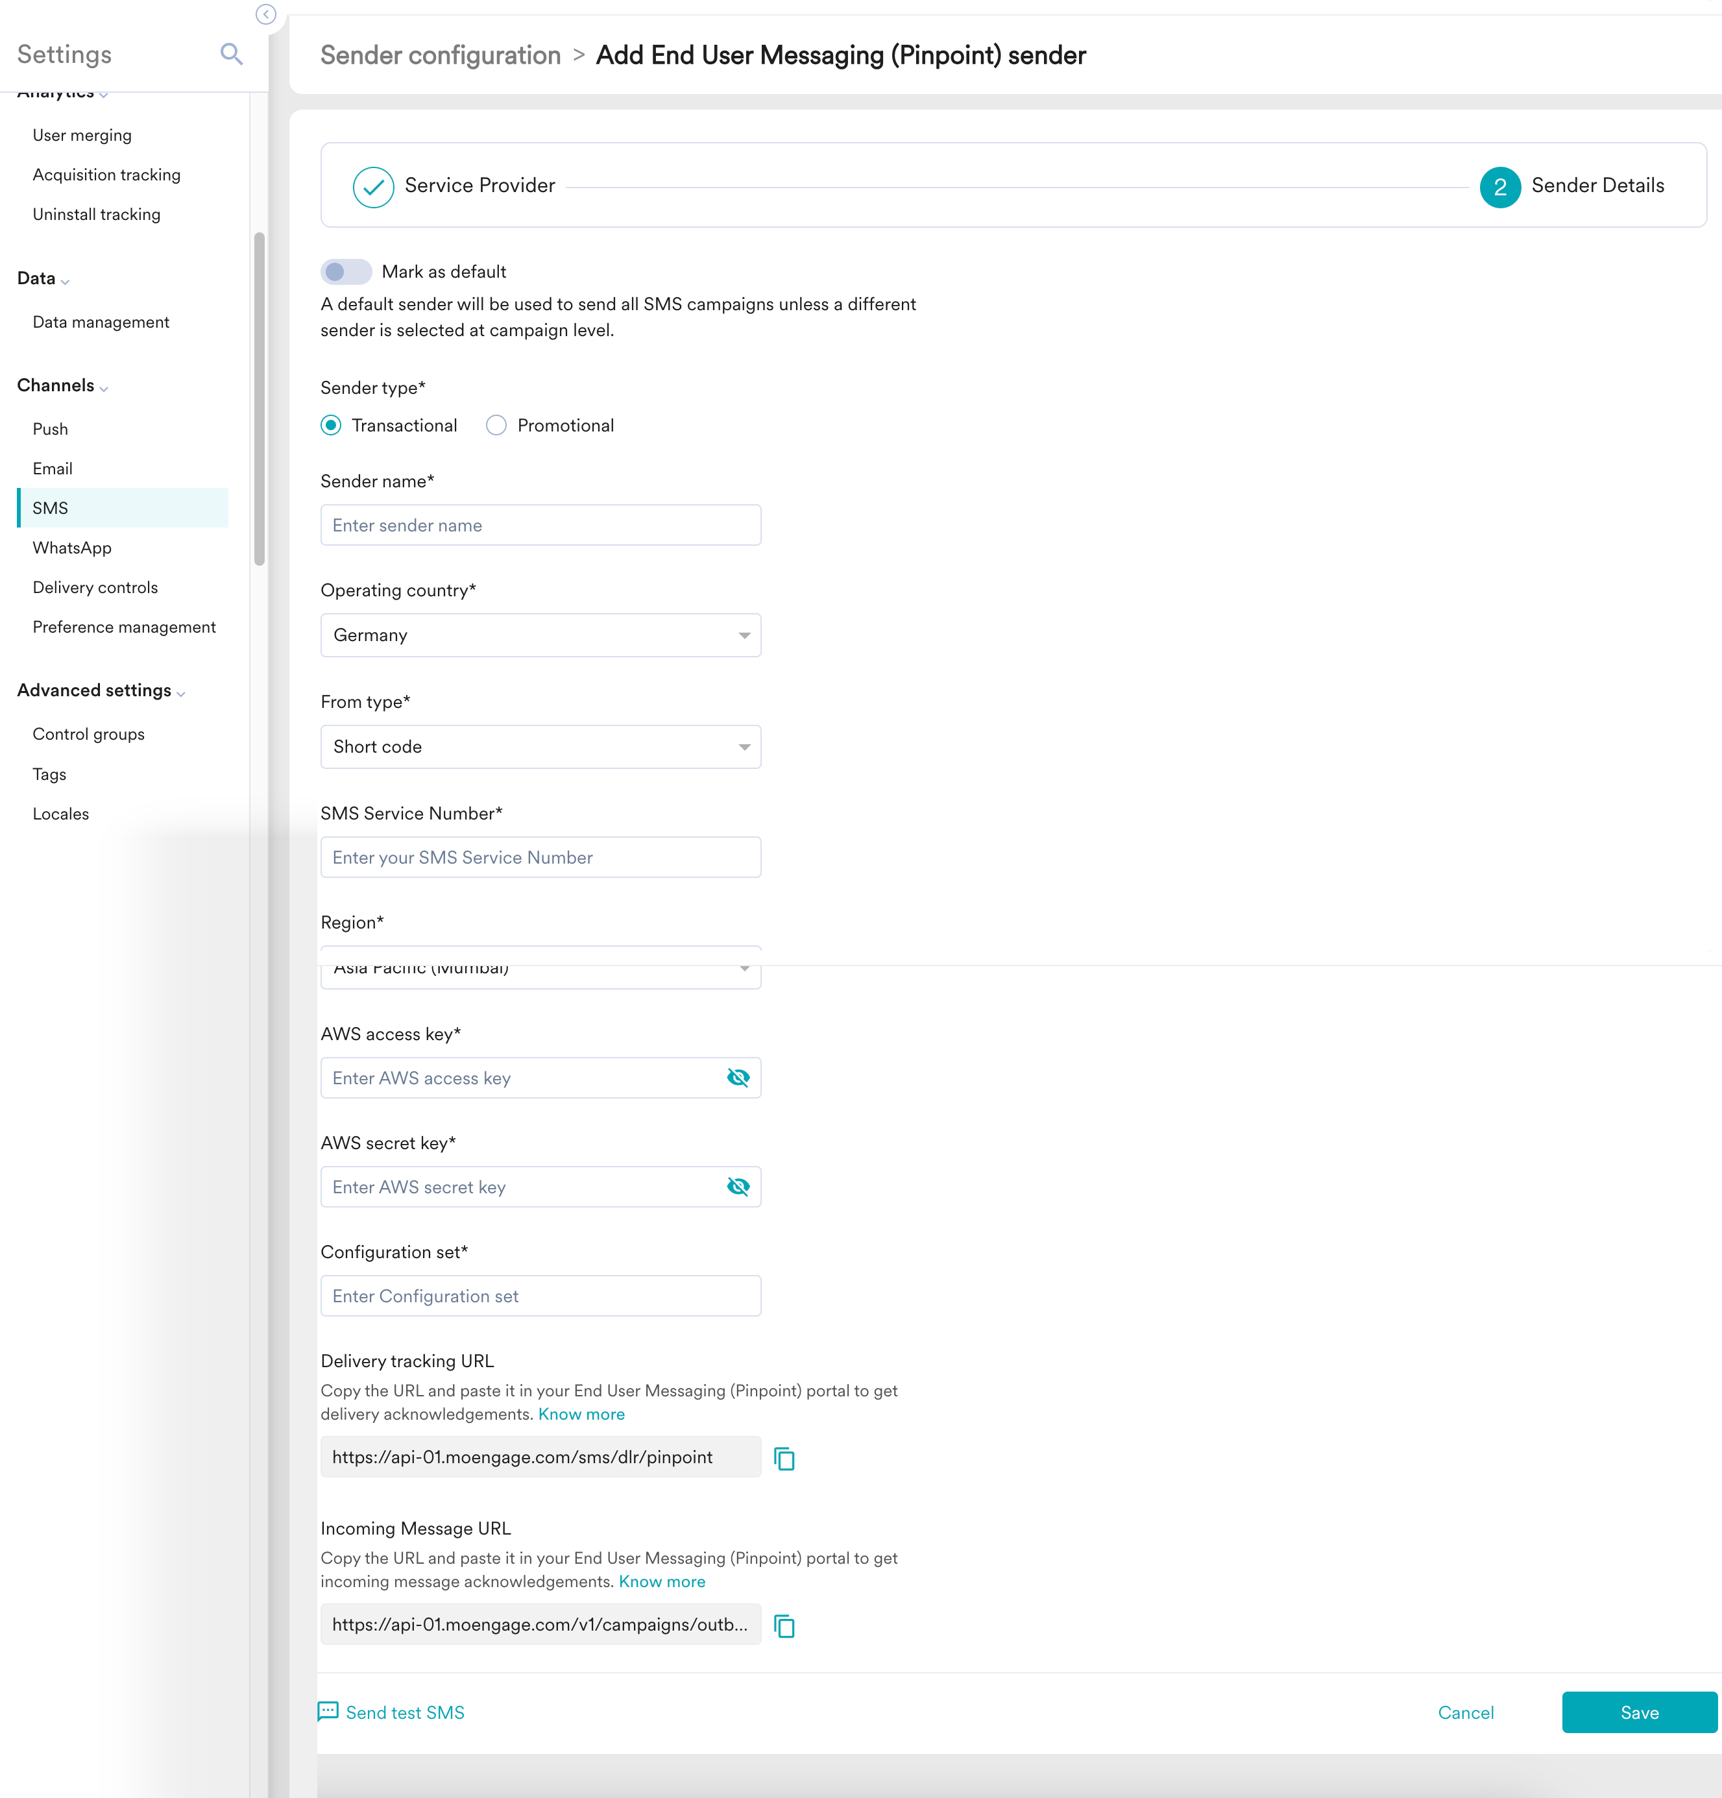Screen dimensions: 1722x1798
Task: Click the Service Provider checkmark step icon
Action: point(373,186)
